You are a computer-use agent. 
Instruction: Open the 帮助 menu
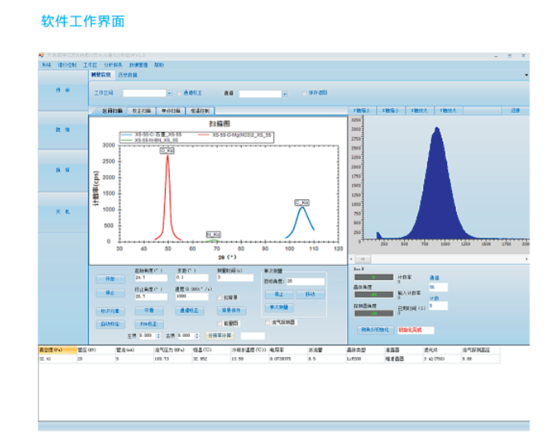click(x=159, y=65)
